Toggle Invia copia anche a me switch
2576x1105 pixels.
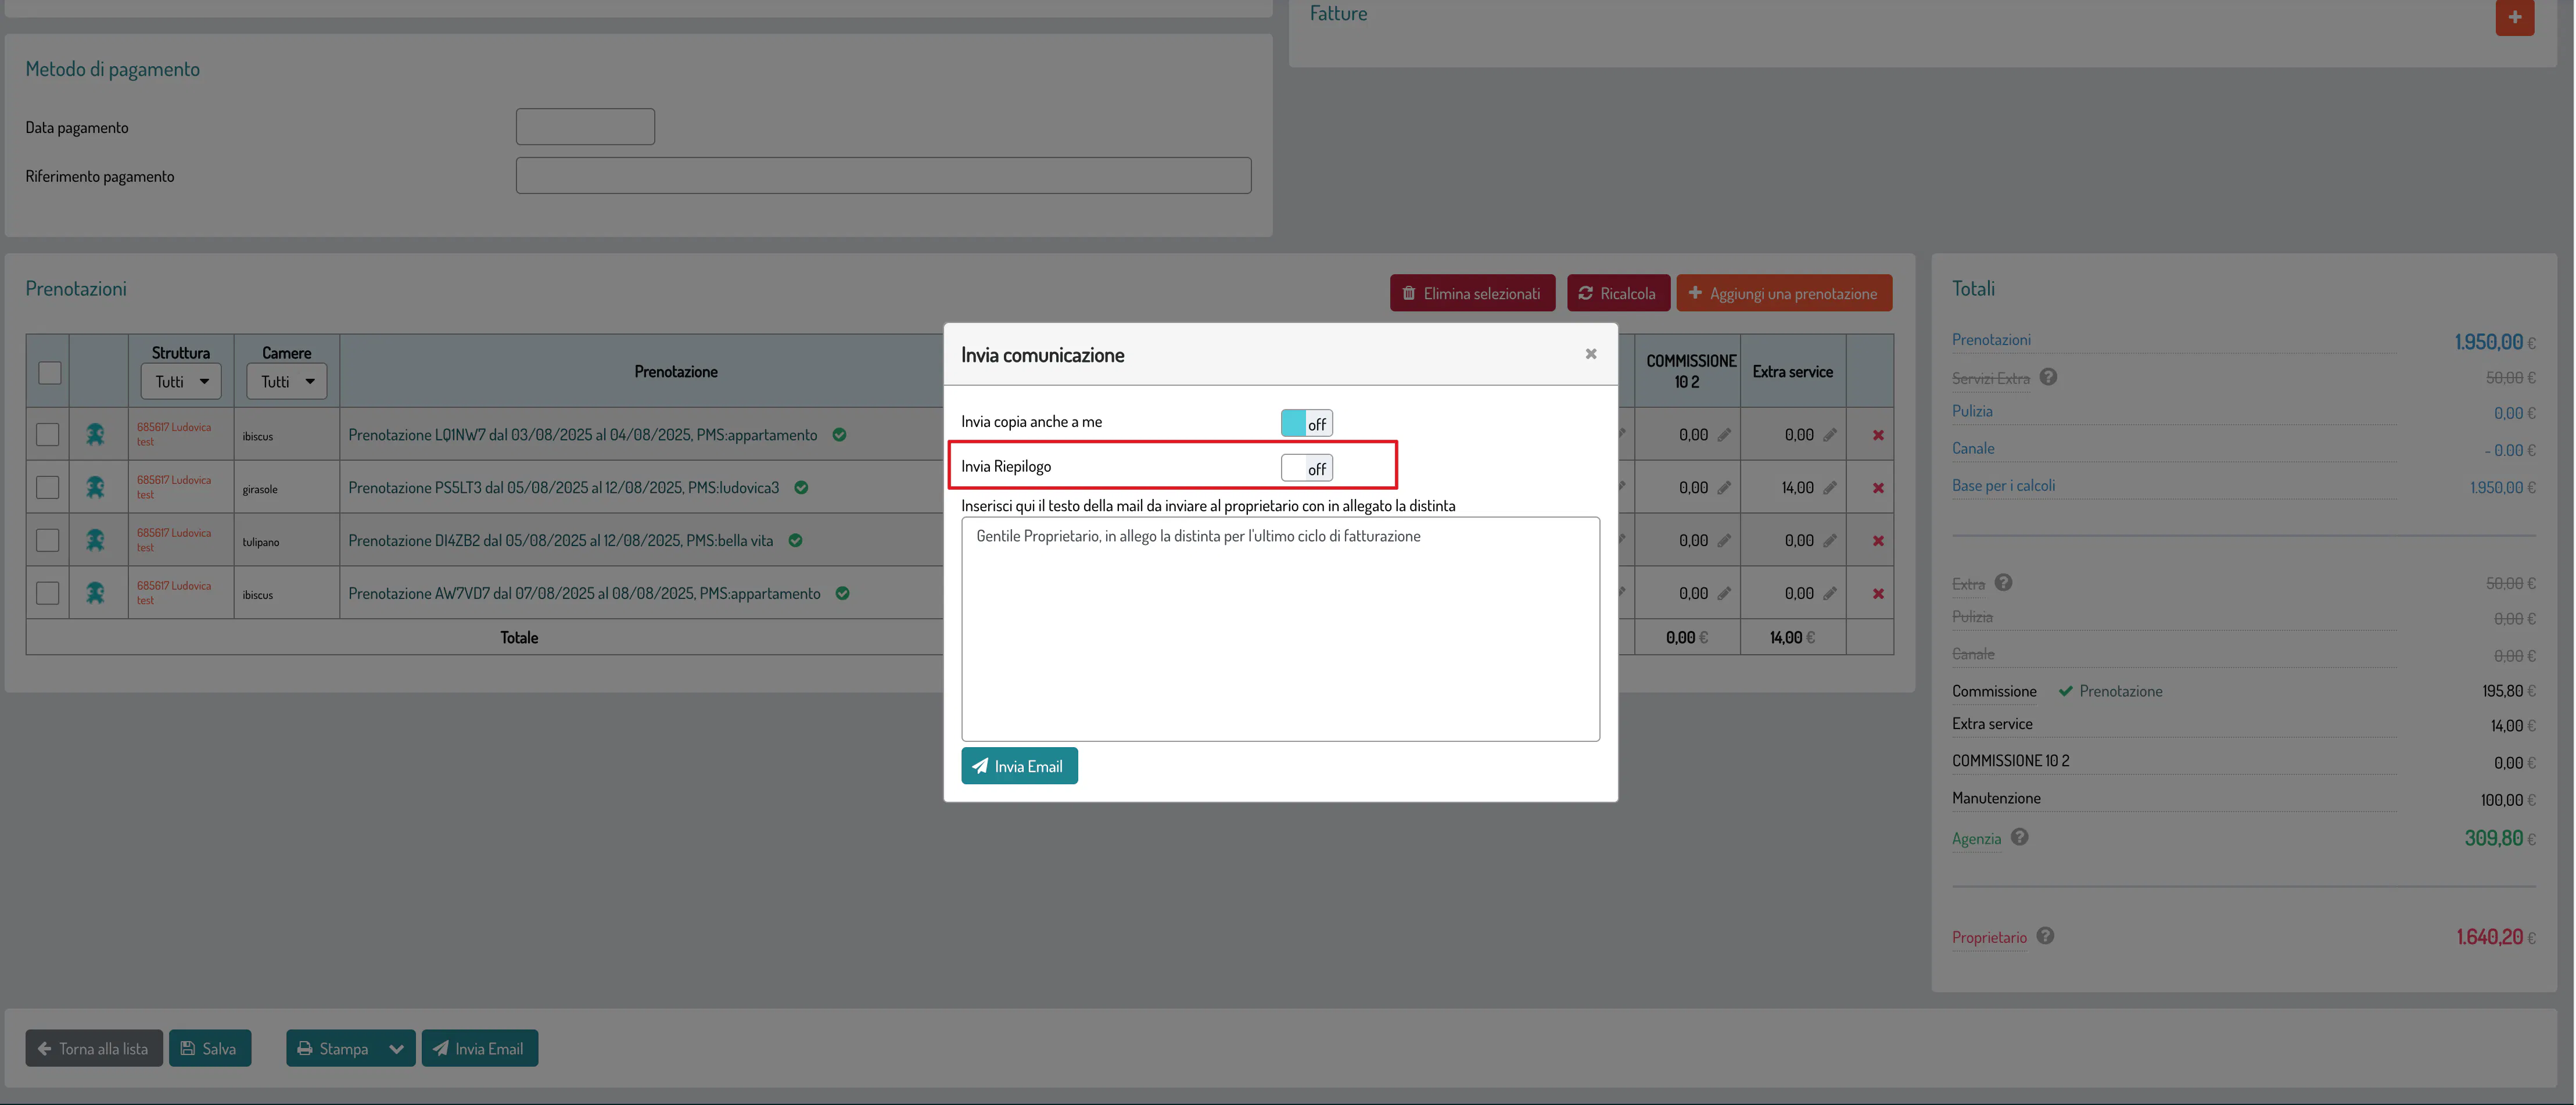pos(1306,423)
